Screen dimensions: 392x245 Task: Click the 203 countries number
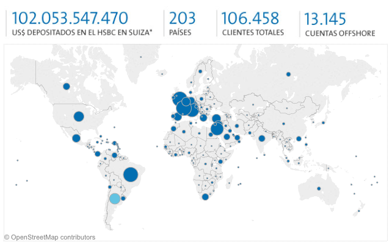(182, 18)
